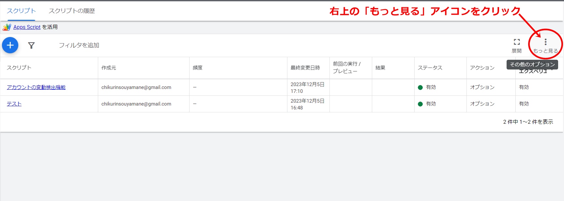Open the もっと見る three-dot menu
This screenshot has width=564, height=201.
click(545, 42)
